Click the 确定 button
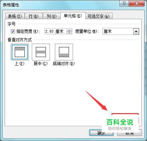The image size is (147, 141). 101,133
